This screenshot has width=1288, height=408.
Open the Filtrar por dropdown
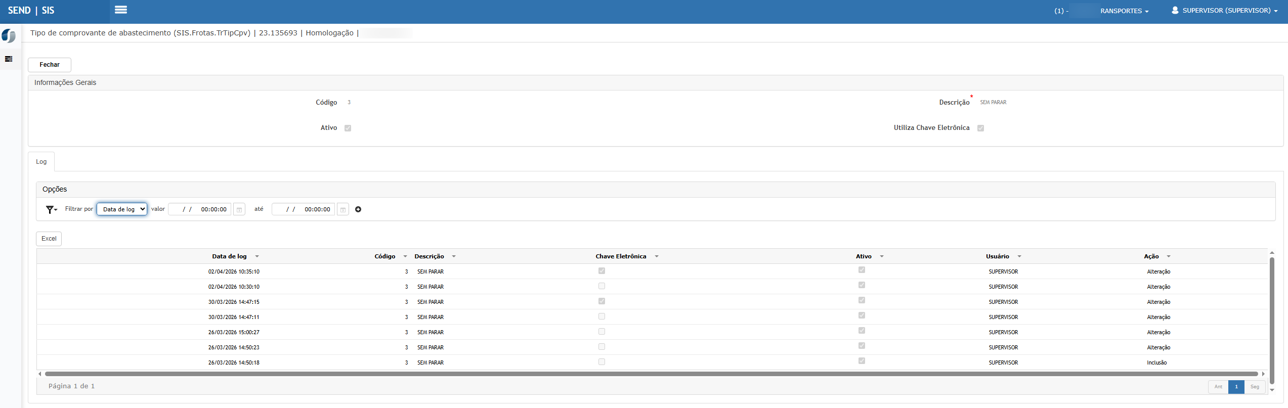[122, 209]
